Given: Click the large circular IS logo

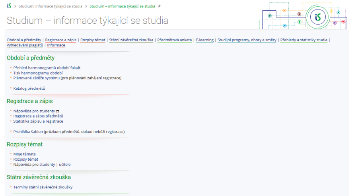Looking at the screenshot, I should point(317,17).
